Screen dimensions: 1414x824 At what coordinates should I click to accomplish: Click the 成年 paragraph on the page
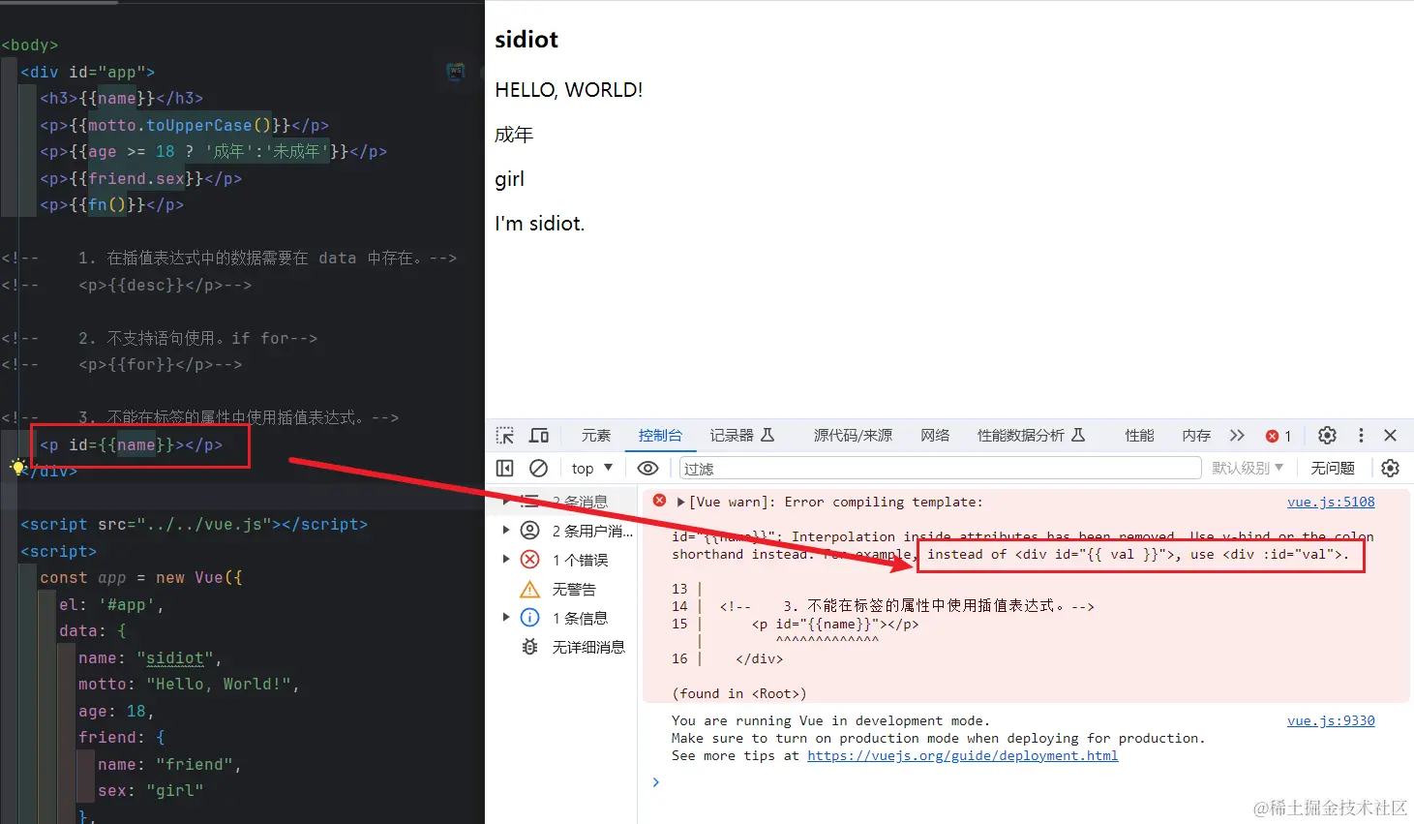pos(514,135)
